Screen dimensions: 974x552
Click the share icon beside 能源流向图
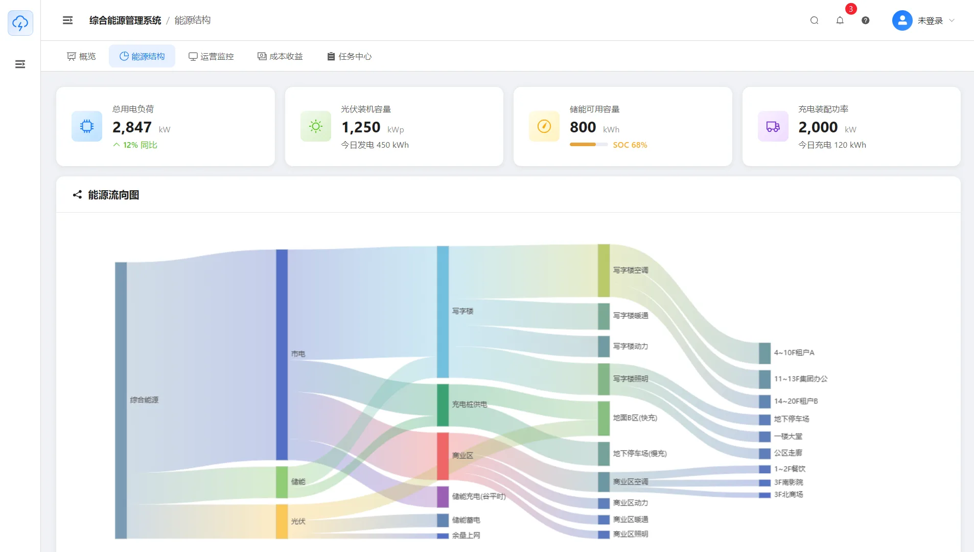77,195
